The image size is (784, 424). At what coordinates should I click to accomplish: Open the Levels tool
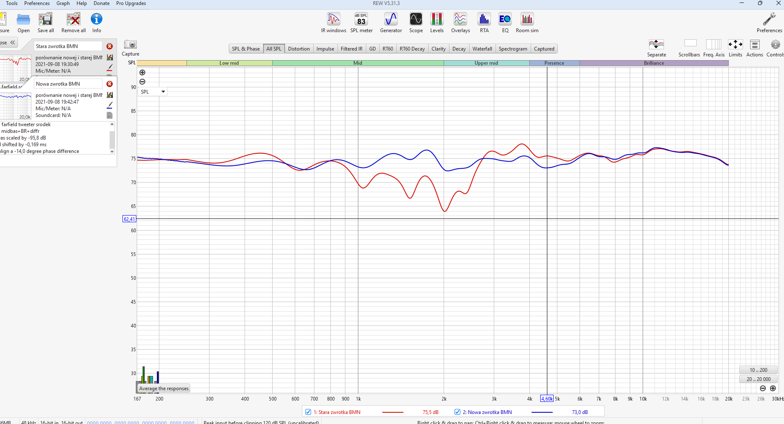pos(437,23)
